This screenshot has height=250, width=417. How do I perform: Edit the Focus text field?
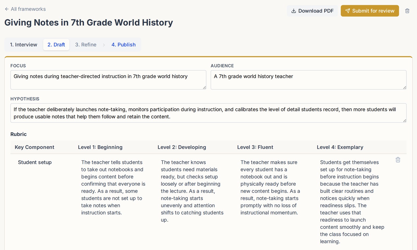tap(108, 80)
